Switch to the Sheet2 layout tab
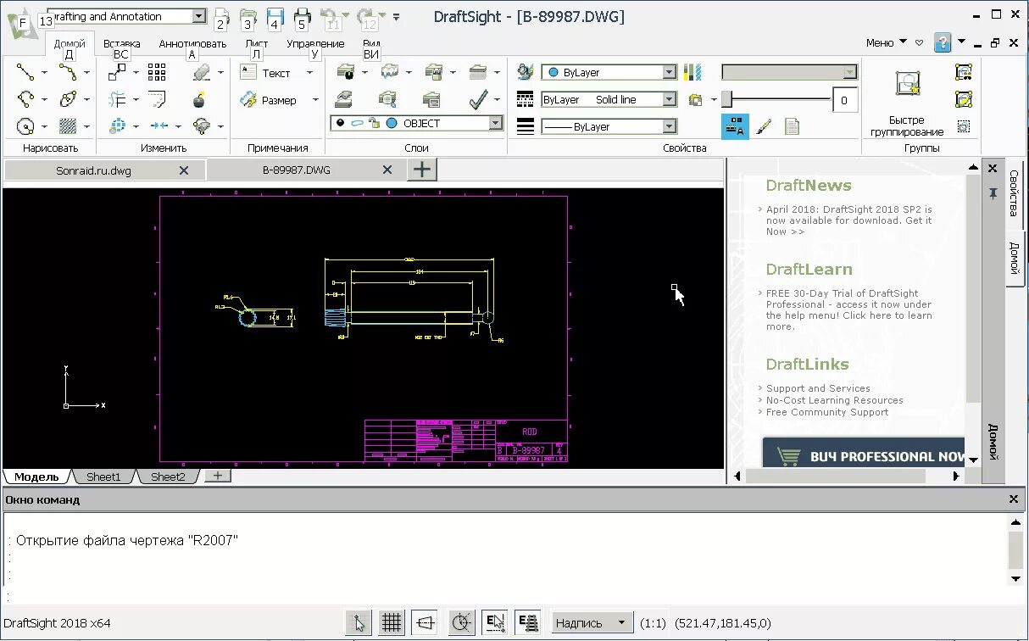1029x641 pixels. pyautogui.click(x=168, y=477)
